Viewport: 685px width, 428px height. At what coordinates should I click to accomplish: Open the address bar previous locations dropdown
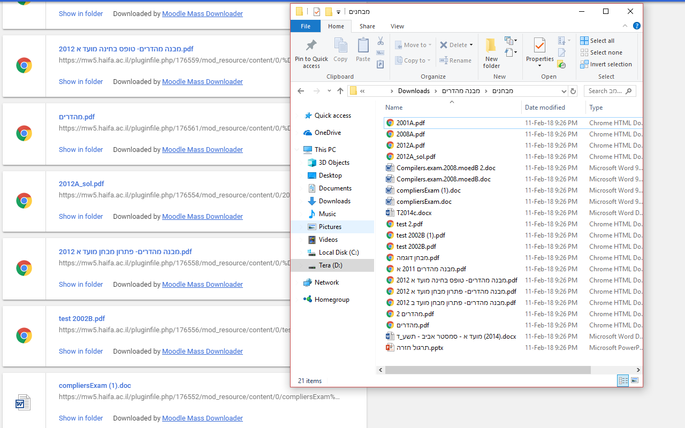coord(564,91)
